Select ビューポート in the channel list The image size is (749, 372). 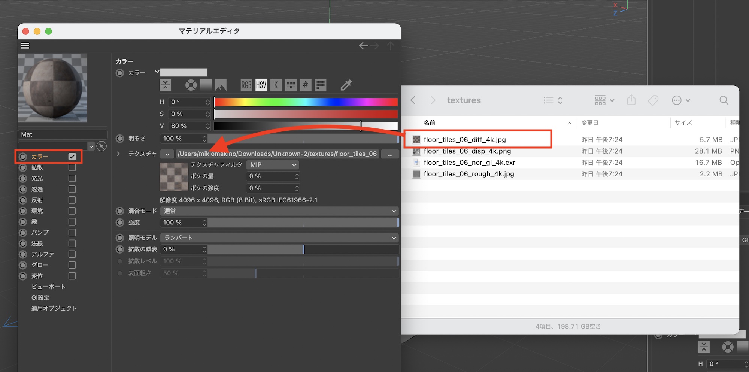point(48,287)
